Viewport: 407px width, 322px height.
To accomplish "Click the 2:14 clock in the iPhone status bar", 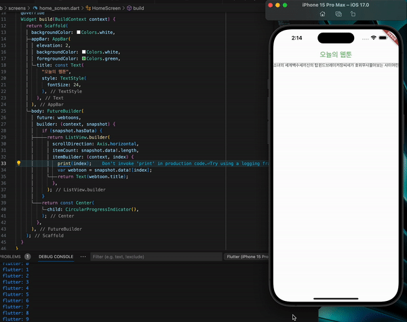I will pyautogui.click(x=296, y=38).
